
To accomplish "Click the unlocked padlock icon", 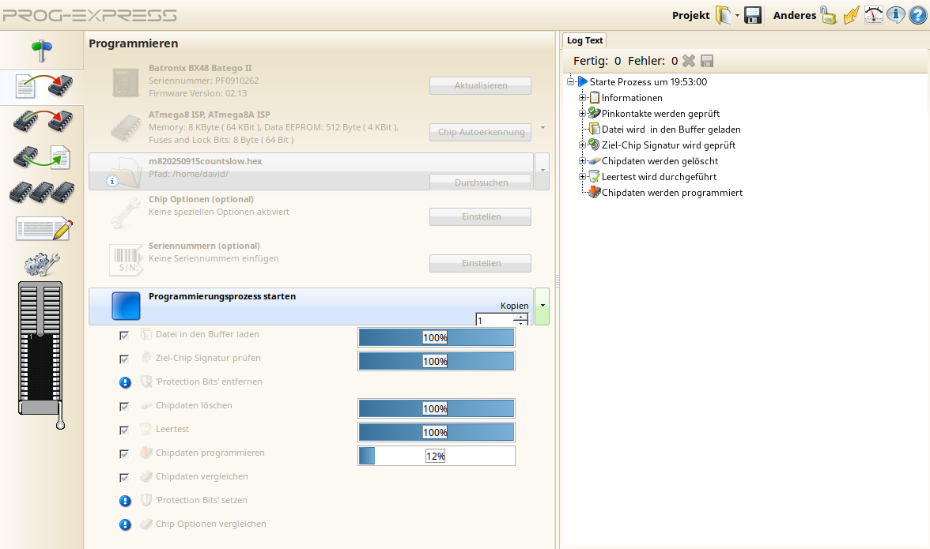I will (828, 15).
